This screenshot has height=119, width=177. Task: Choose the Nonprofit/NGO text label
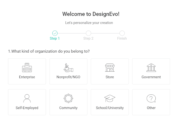tap(68, 77)
